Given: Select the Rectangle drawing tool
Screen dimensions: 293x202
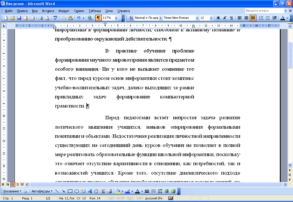Looking at the screenshot, I should tap(70, 191).
